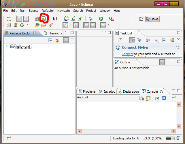Viewport: 185px width, 144px height.
Task: Click the Open Task folder icon
Action: click(44, 25)
